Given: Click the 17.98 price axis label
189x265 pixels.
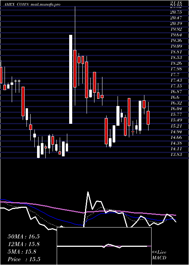Looking at the screenshot, I should click(176, 69).
